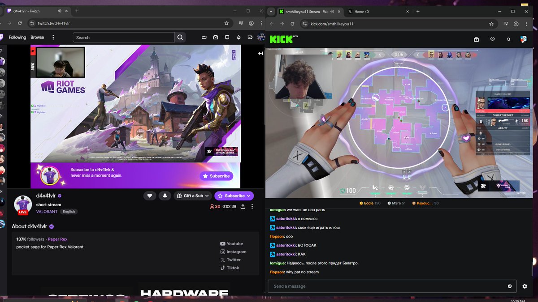This screenshot has height=302, width=538.
Task: Open Twitch nav three-dot more menu
Action: click(x=53, y=38)
